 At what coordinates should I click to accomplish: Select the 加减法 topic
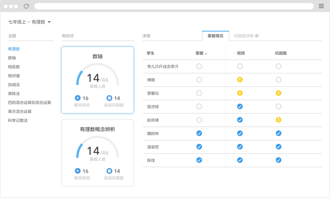(14, 85)
